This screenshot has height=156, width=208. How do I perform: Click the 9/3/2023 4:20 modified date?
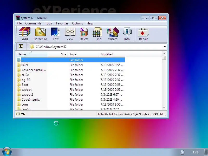point(111,100)
